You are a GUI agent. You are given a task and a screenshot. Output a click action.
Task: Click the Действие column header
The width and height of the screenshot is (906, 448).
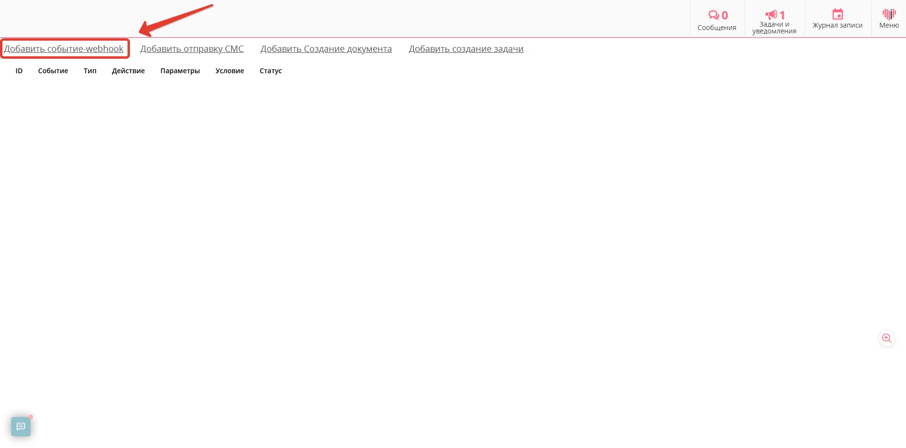coord(128,71)
